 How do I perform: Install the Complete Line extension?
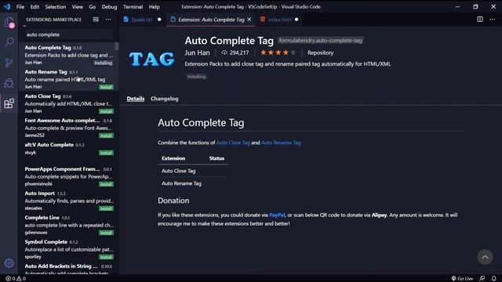[x=106, y=233]
